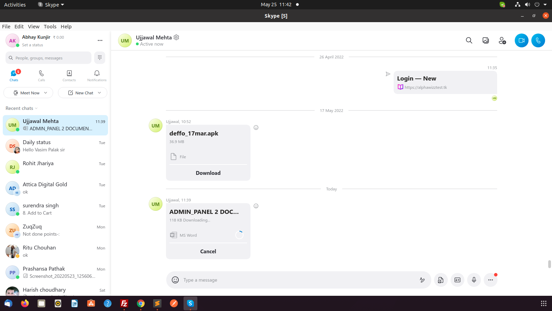Screen dimensions: 552x311
Task: Show applications grid in the dock
Action: [x=544, y=303]
